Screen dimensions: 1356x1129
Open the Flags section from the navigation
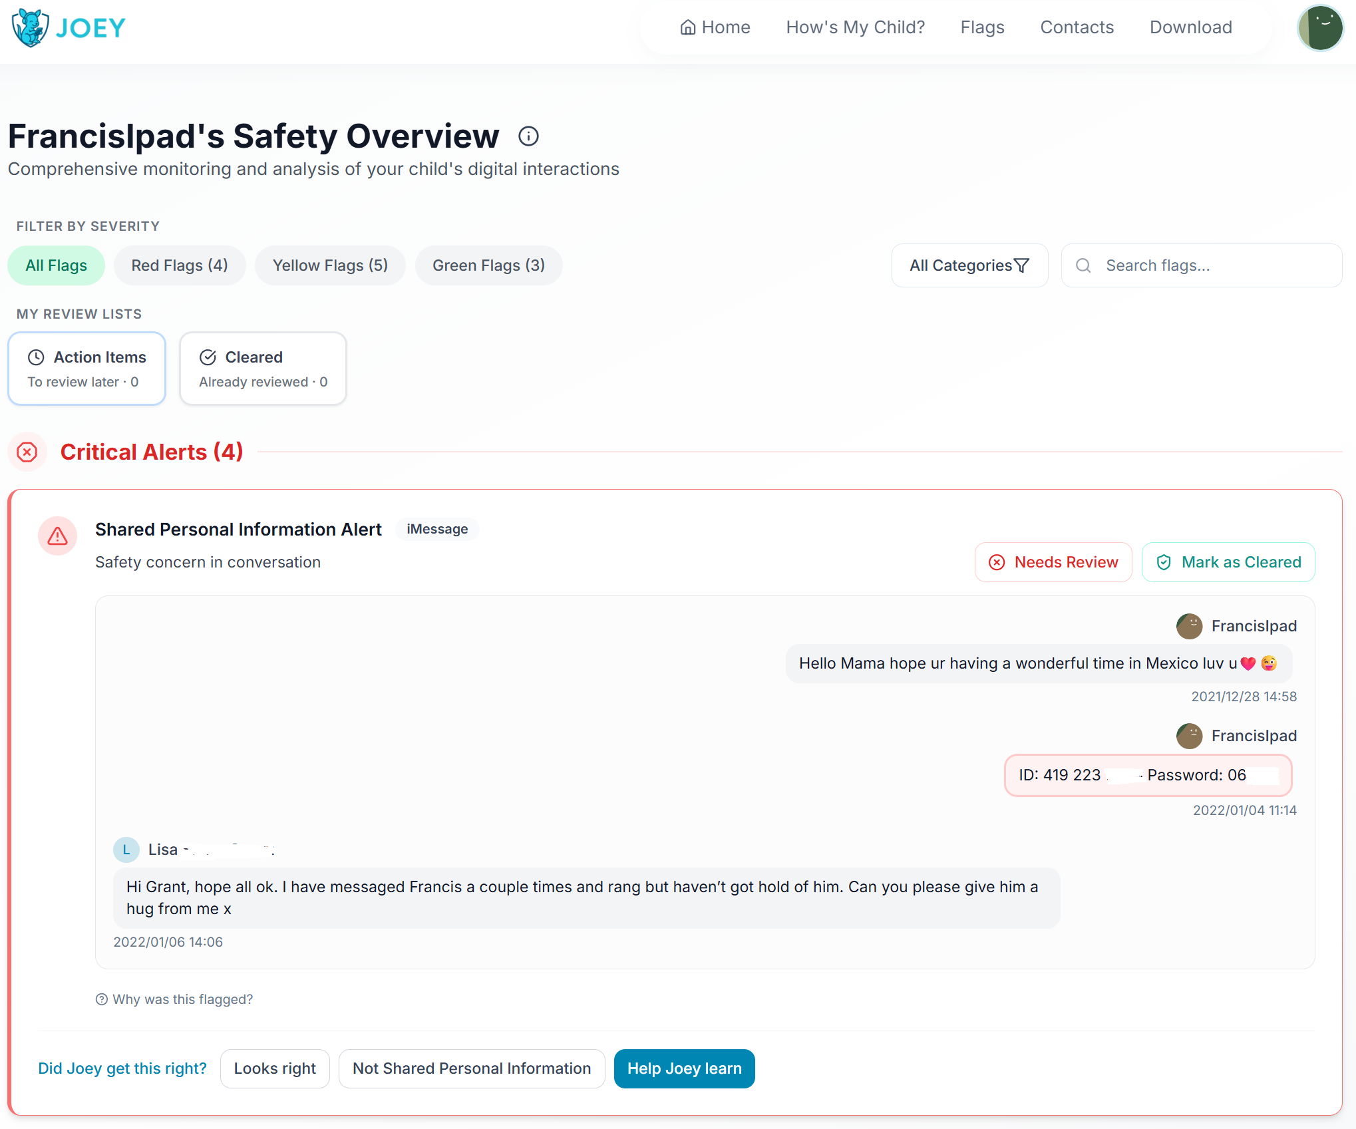click(982, 27)
